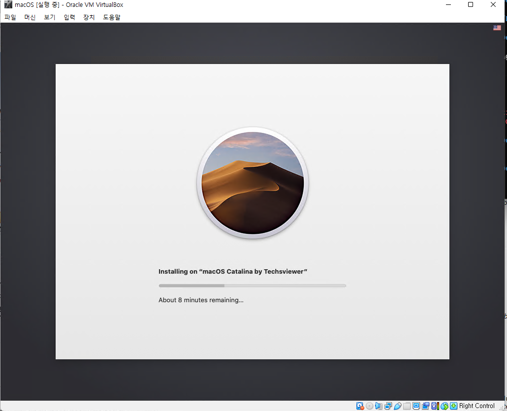
Task: Open the 파일 menu
Action: pyautogui.click(x=10, y=17)
